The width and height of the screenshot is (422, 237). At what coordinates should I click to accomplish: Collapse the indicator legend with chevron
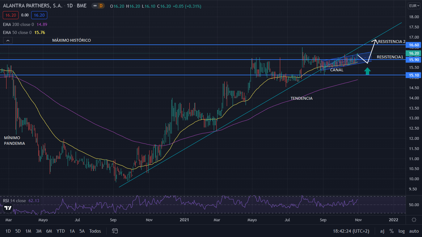point(8,40)
